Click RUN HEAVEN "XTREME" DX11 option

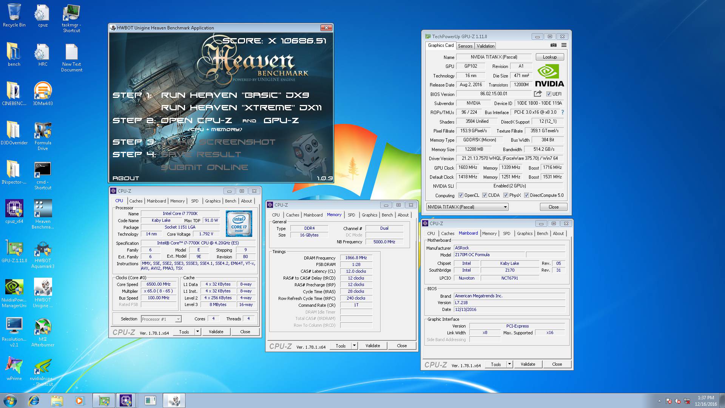(x=241, y=108)
